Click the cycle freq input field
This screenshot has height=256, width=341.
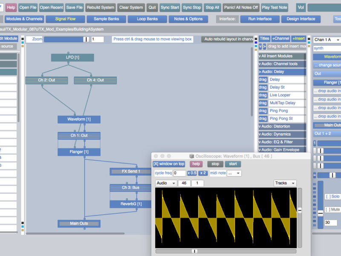pos(179,173)
